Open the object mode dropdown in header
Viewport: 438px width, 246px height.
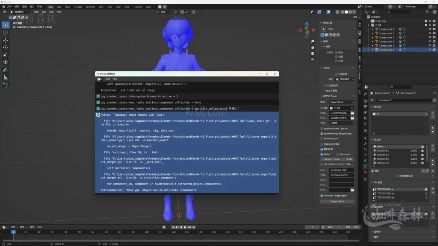[x=19, y=12]
